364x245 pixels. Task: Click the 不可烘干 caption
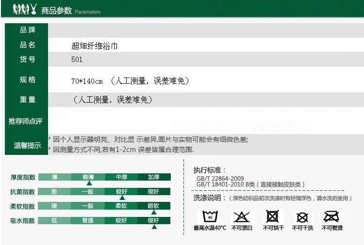click(273, 228)
